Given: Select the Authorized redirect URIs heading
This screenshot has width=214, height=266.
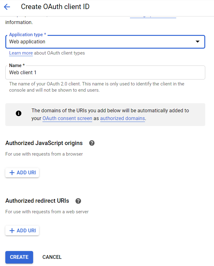Looking at the screenshot, I should click(37, 201).
